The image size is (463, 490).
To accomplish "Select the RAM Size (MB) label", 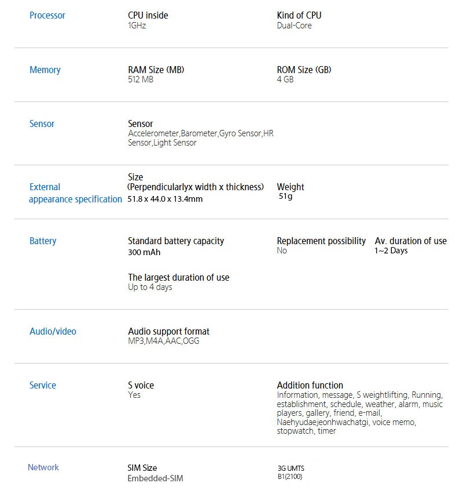I will tap(156, 70).
